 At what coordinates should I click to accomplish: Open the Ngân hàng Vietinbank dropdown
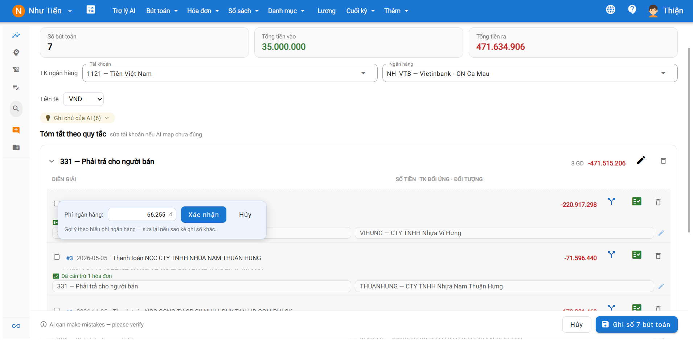tap(530, 73)
